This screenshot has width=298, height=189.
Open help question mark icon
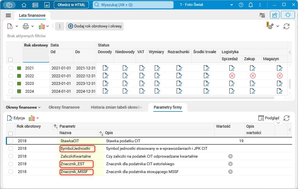pos(241,5)
